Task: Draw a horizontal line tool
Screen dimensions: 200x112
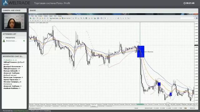Action: pyautogui.click(x=113, y=18)
